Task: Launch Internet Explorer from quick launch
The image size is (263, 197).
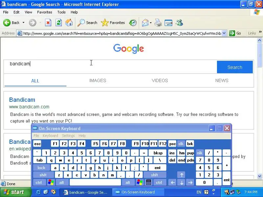Action: tap(38, 192)
